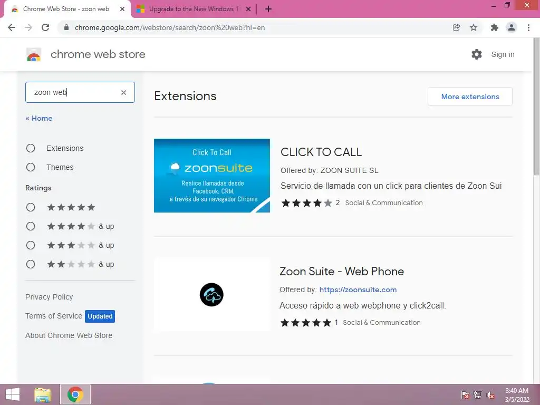Click 'Acceso rápido a web webphone' description

coord(363,305)
